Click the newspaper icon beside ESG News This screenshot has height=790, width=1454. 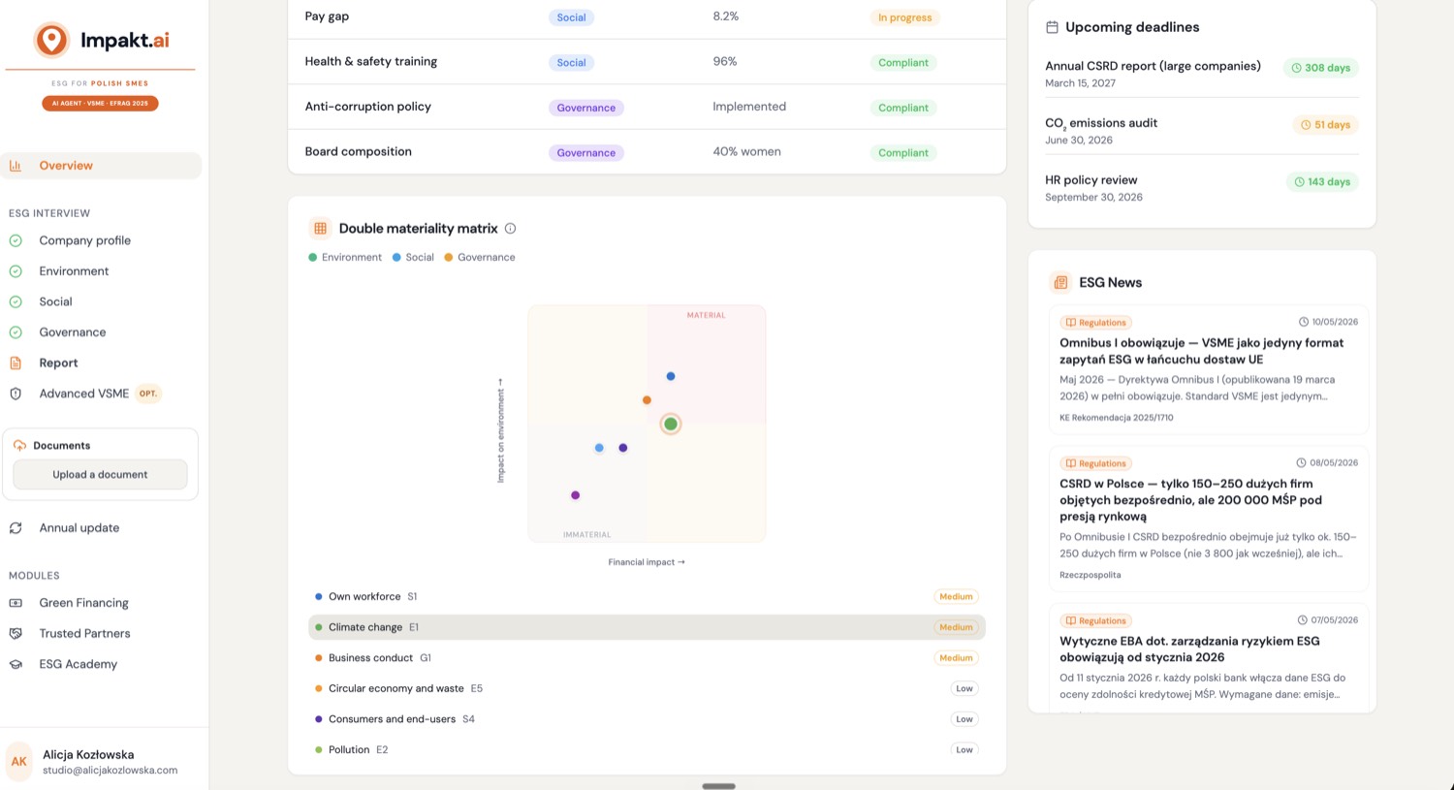[x=1060, y=282]
